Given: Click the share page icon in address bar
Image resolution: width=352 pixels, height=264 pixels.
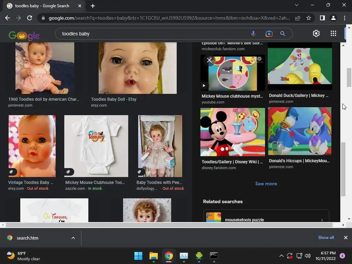Looking at the screenshot, I should coord(298,18).
